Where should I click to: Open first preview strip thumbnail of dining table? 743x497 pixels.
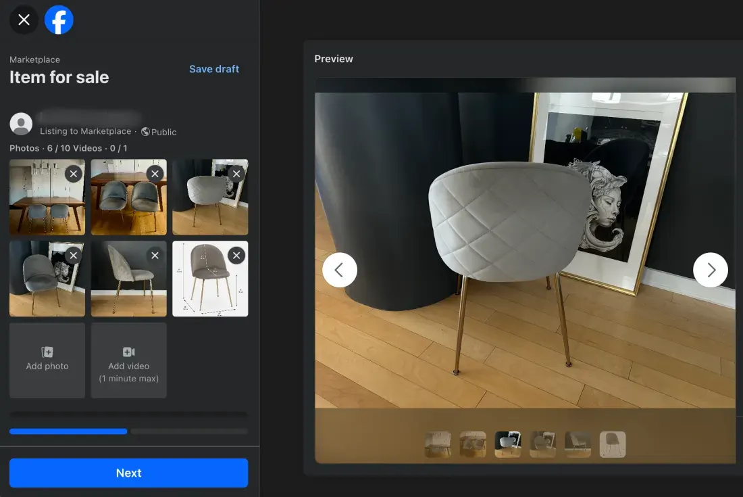tap(438, 444)
